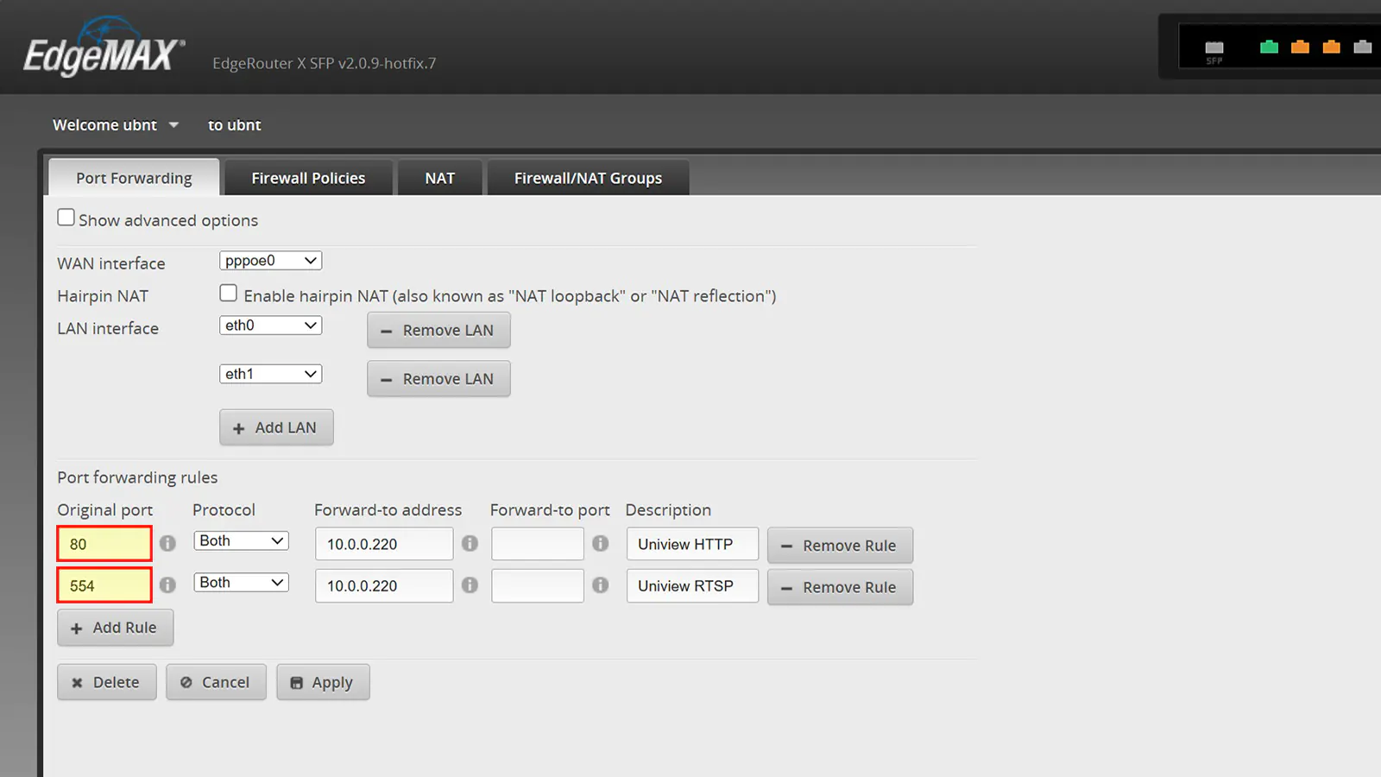Apply the port forwarding settings

click(x=323, y=682)
